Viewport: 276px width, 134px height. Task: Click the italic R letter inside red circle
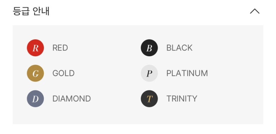35,48
